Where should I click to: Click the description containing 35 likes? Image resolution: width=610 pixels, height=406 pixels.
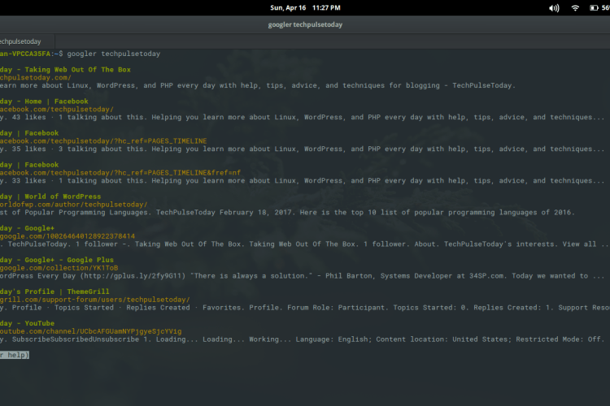point(302,149)
